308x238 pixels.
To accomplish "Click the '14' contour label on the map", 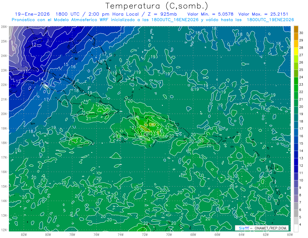I will (x=41, y=79).
